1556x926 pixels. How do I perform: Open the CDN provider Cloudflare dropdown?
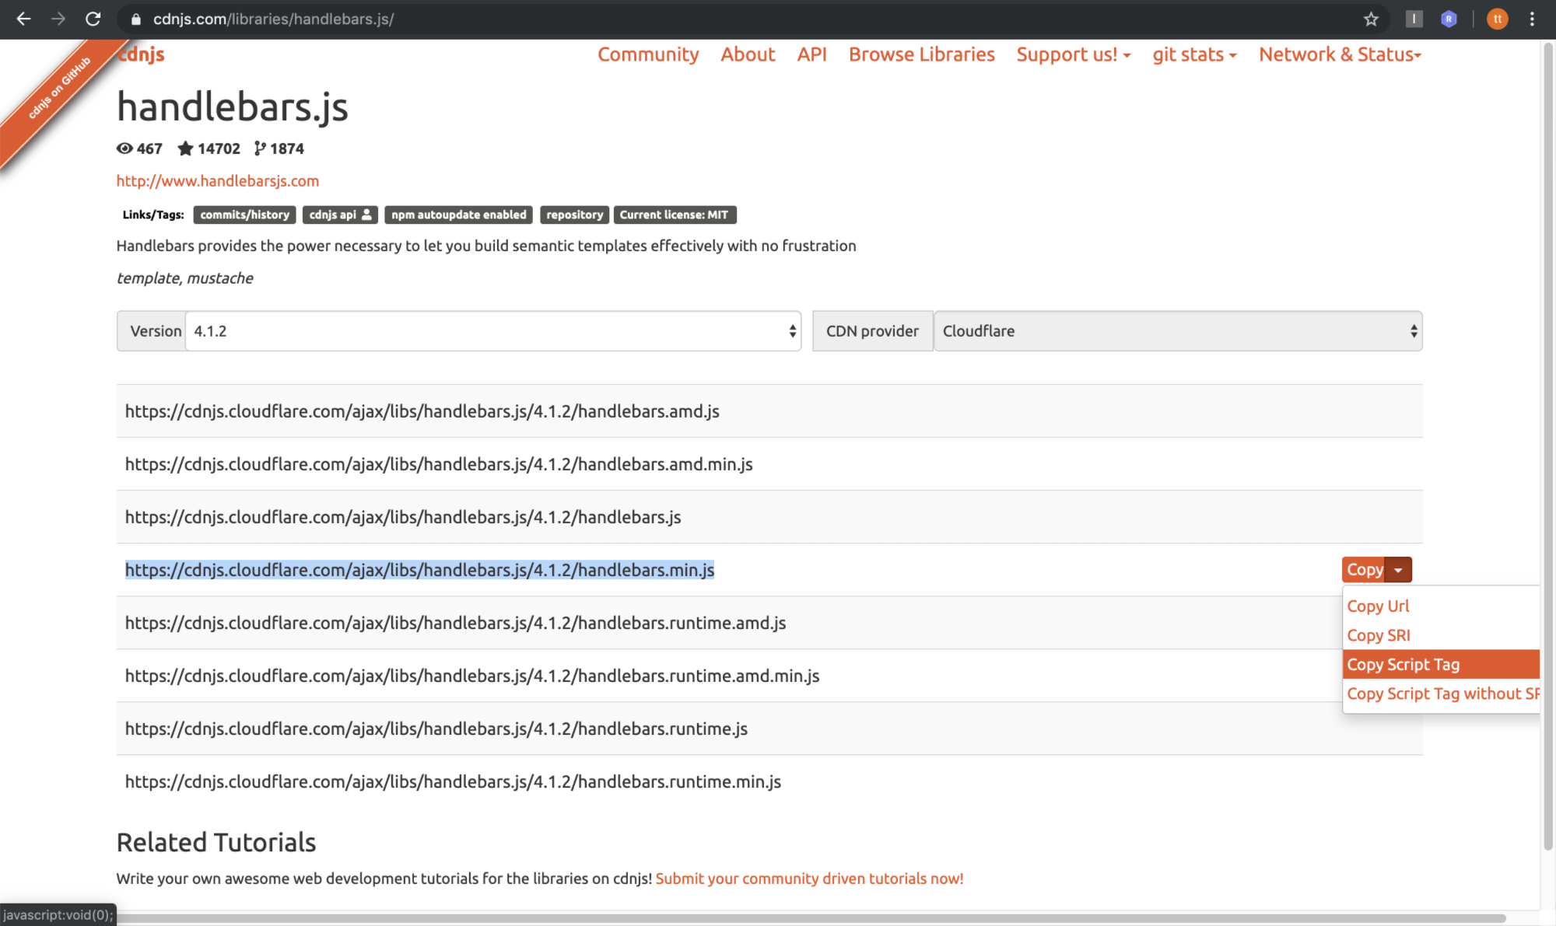click(1178, 331)
